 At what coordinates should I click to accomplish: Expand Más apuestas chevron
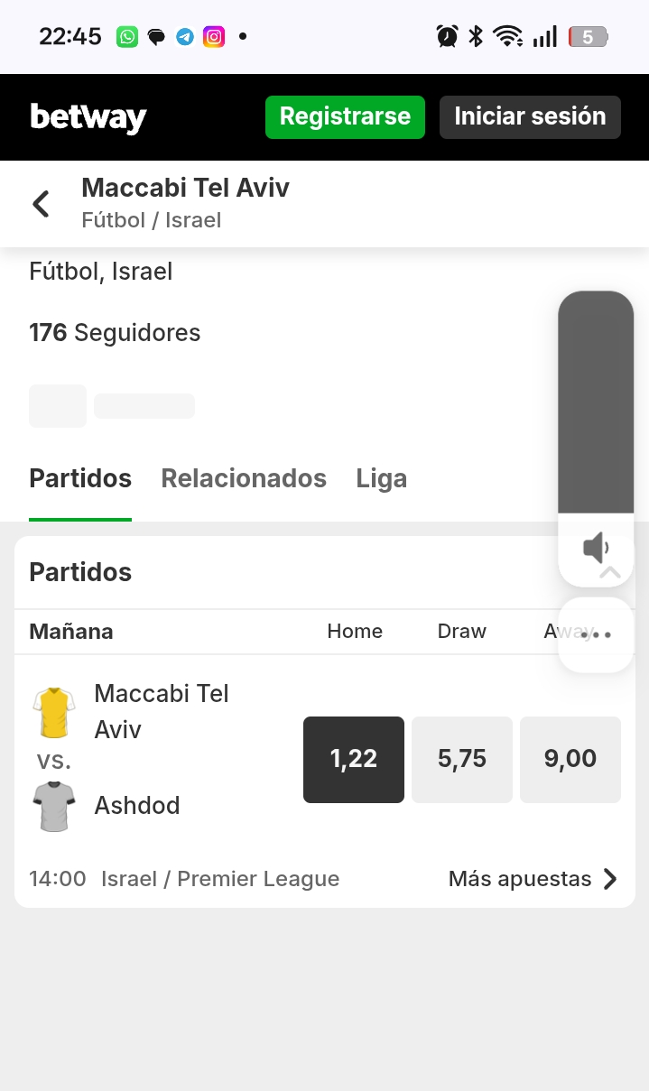[610, 879]
